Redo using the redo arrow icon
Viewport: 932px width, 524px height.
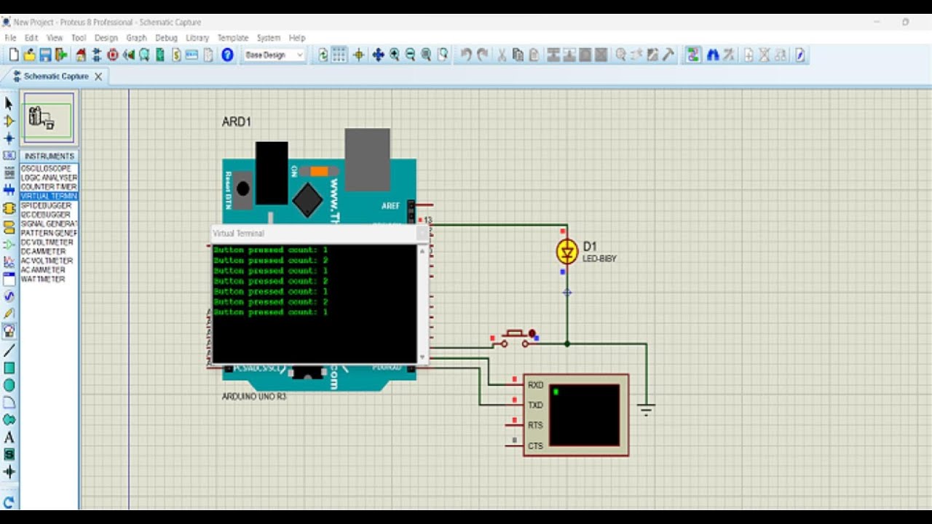point(482,55)
